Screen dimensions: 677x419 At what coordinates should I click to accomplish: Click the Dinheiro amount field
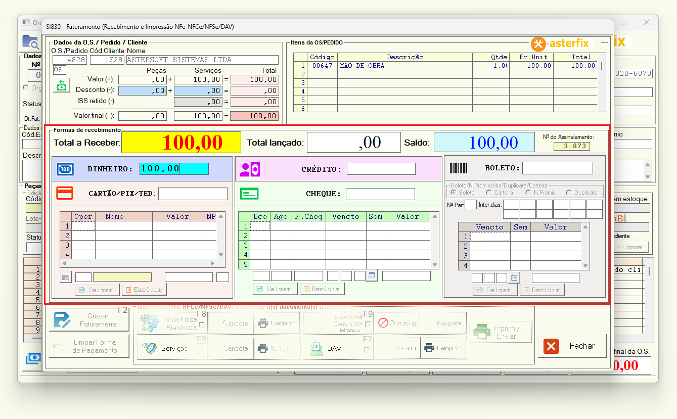[174, 169]
